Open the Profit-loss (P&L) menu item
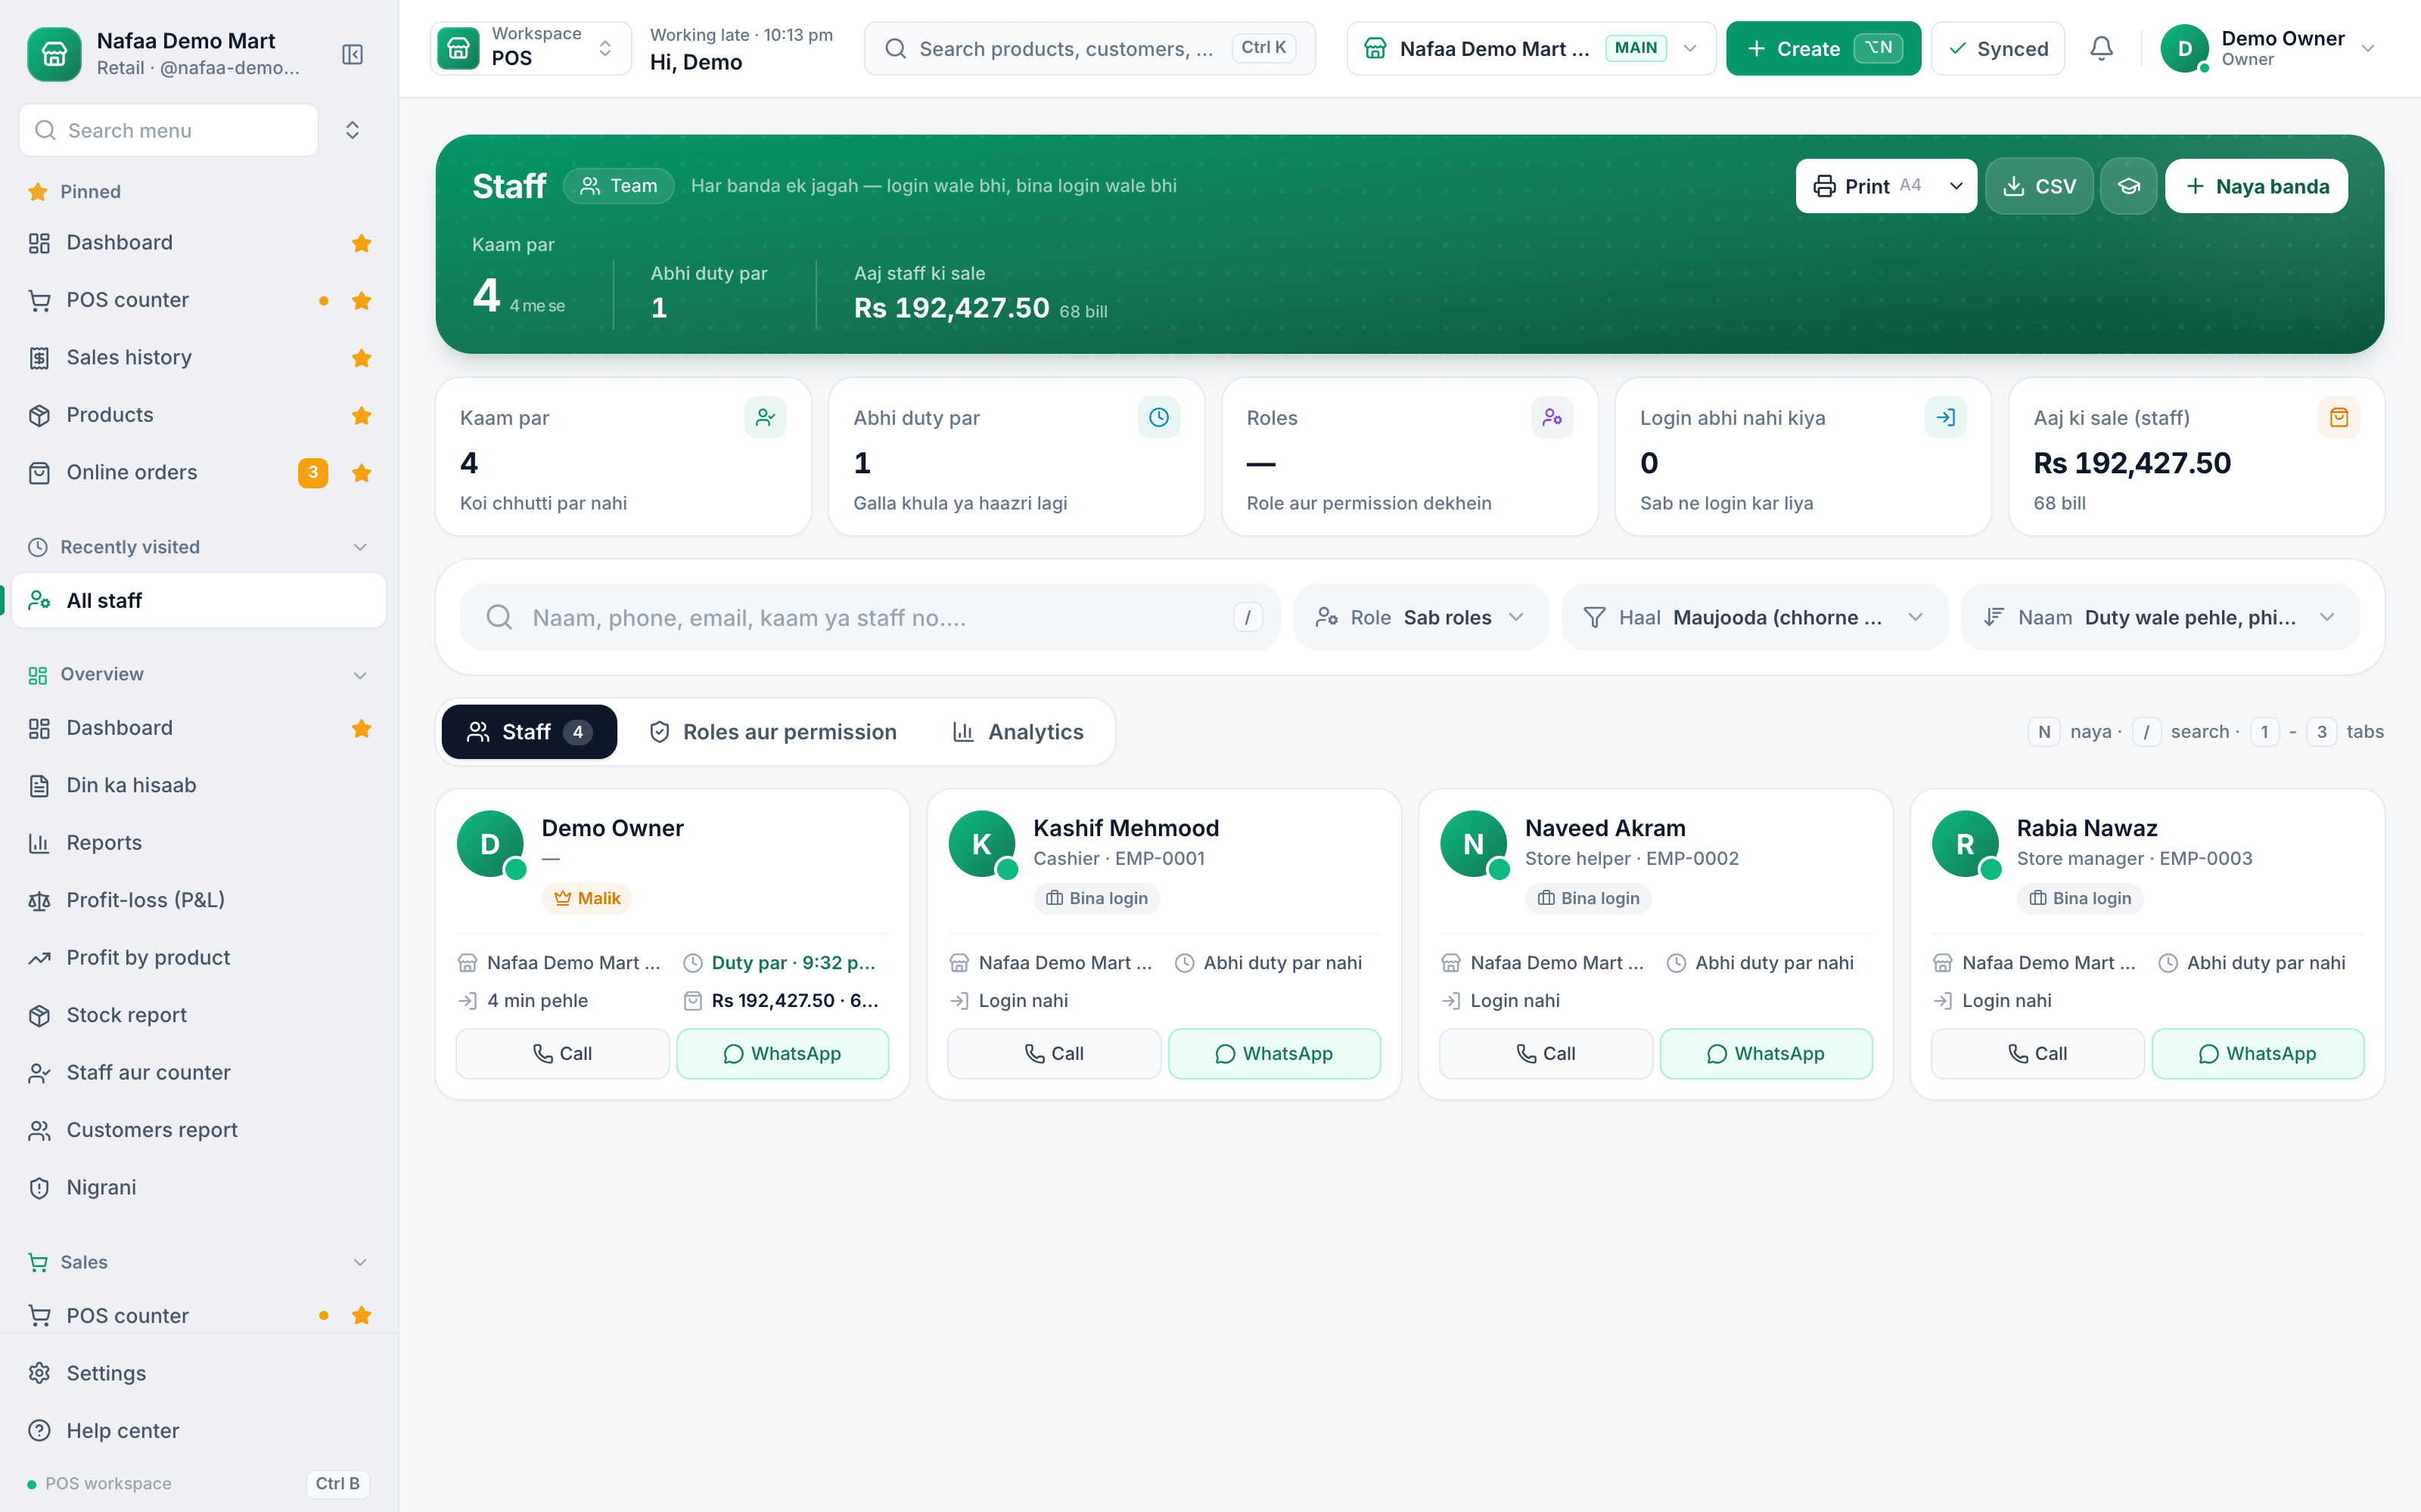2421x1512 pixels. (198, 900)
